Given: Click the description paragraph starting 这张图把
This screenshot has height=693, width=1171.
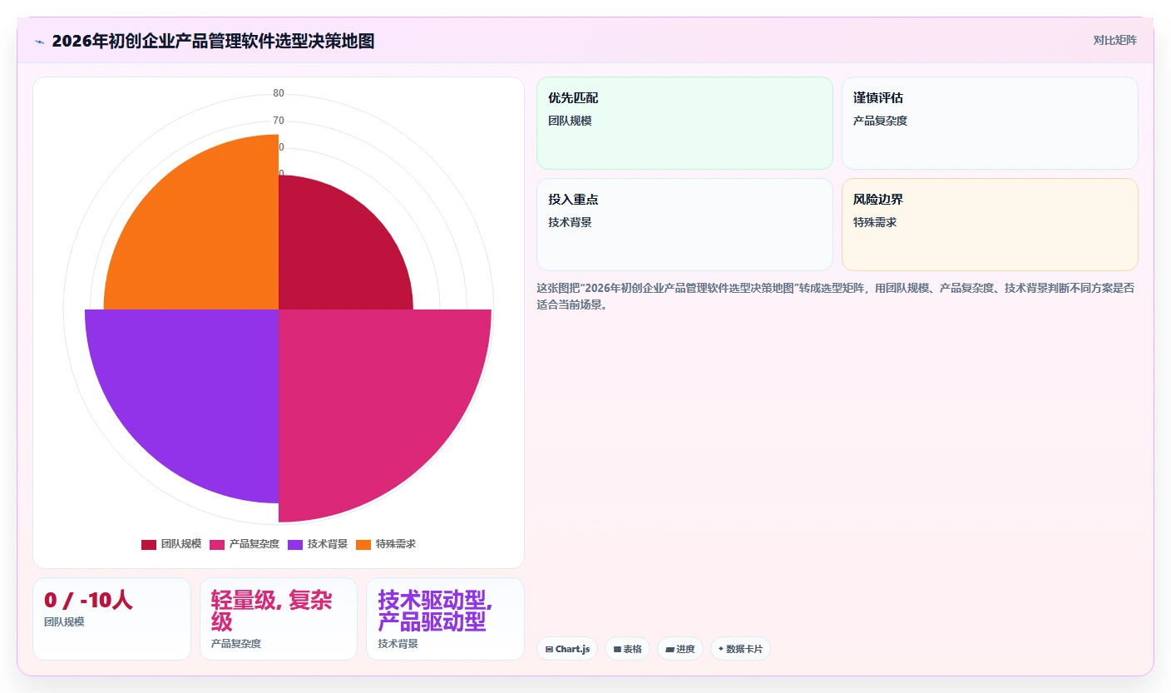Looking at the screenshot, I should (x=836, y=296).
